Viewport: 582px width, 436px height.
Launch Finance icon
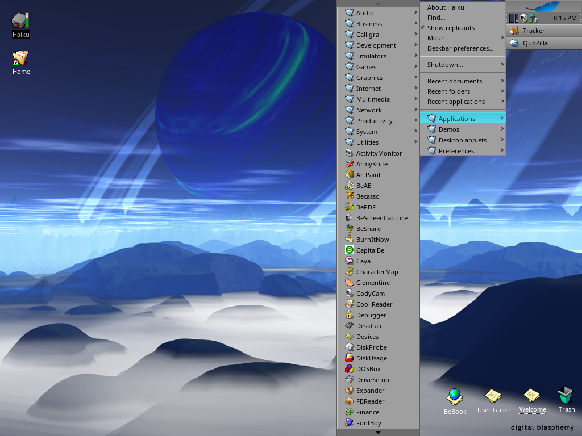click(350, 412)
